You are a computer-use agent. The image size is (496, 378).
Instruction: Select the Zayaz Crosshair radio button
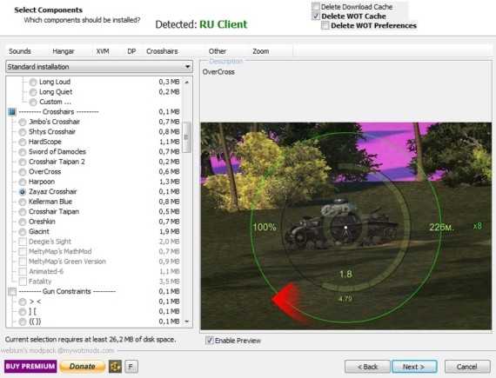[23, 192]
